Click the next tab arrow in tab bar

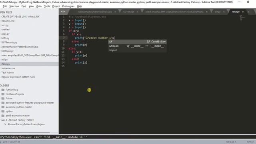64,12
